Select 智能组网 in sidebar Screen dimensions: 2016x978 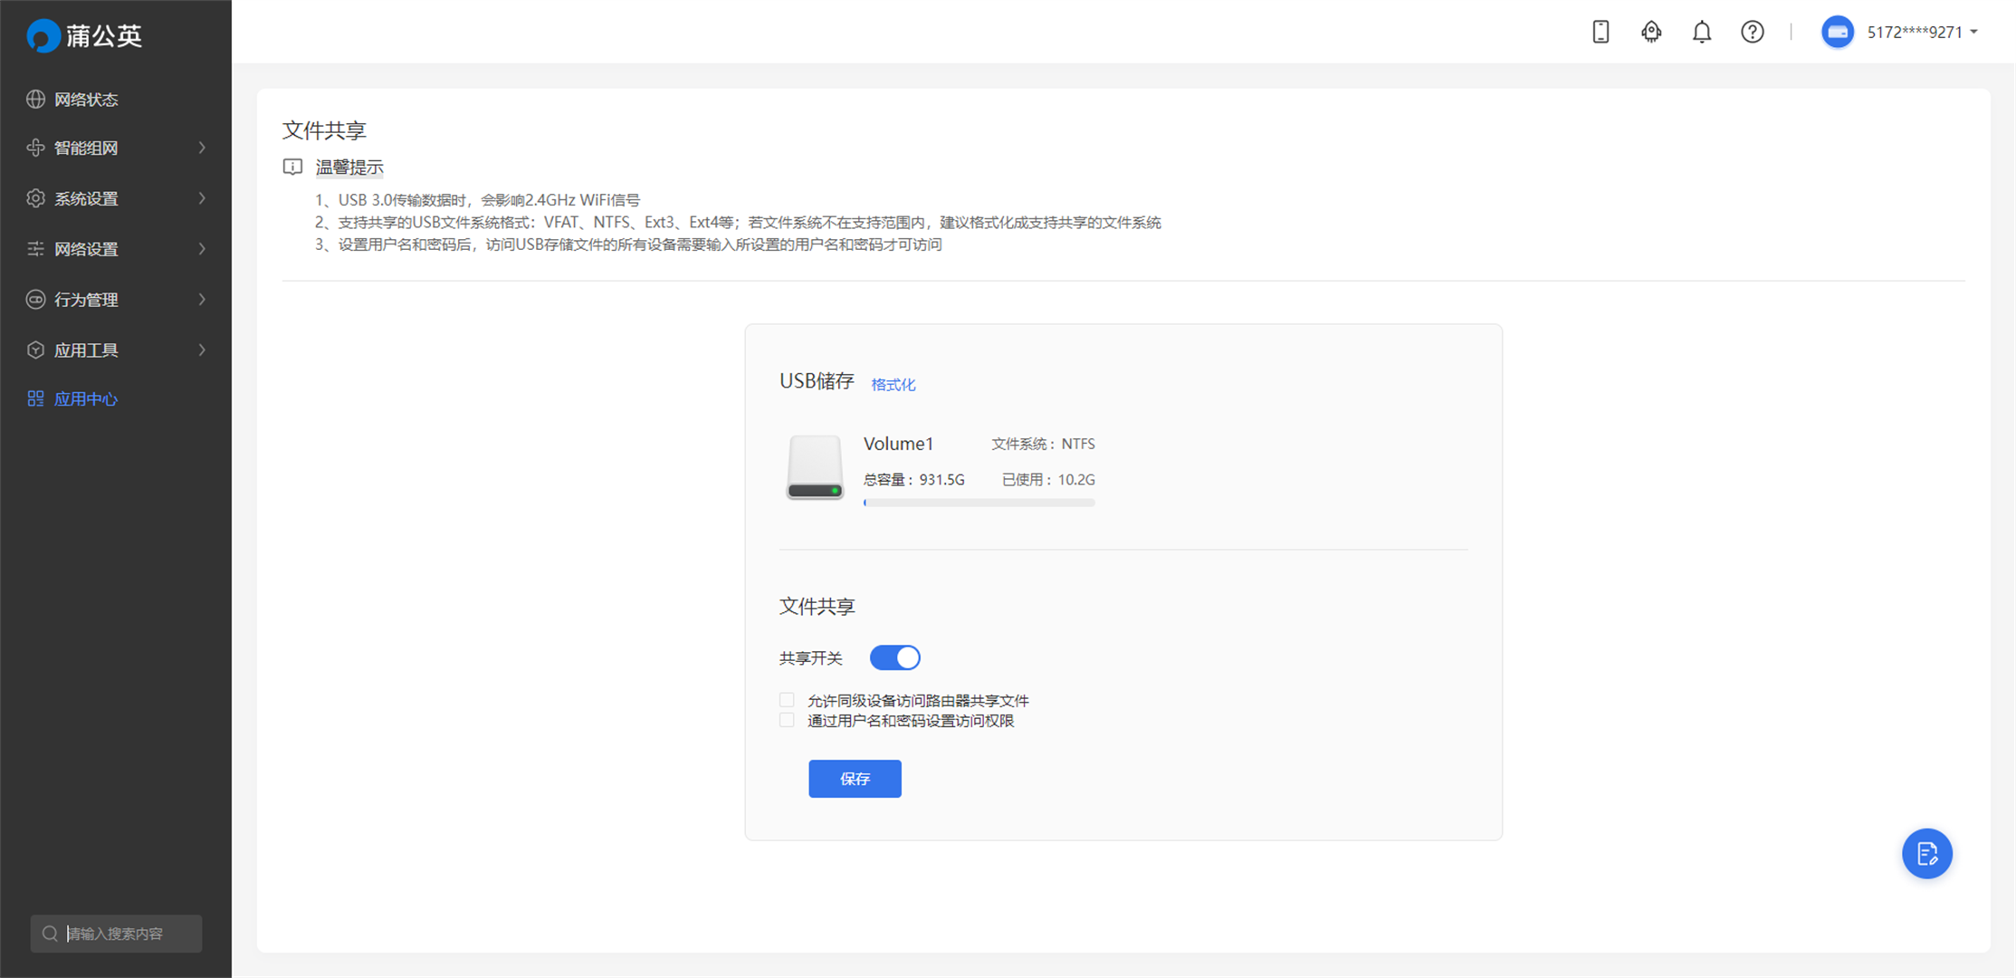116,148
